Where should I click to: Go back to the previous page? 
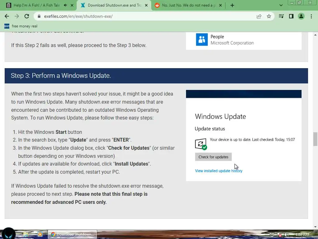[x=7, y=16]
